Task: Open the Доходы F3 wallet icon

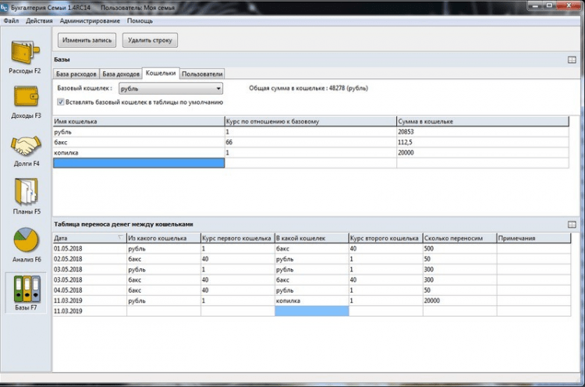Action: 26,97
